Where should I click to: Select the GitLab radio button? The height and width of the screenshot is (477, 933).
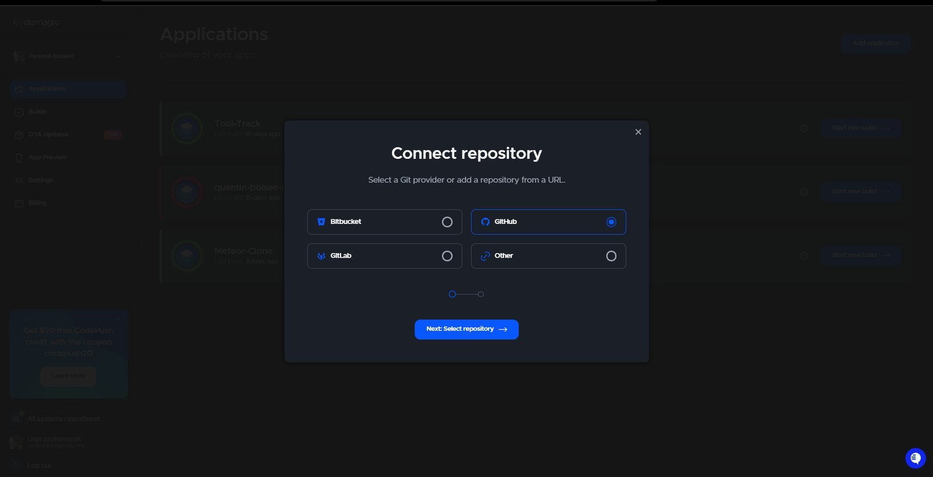pos(447,256)
